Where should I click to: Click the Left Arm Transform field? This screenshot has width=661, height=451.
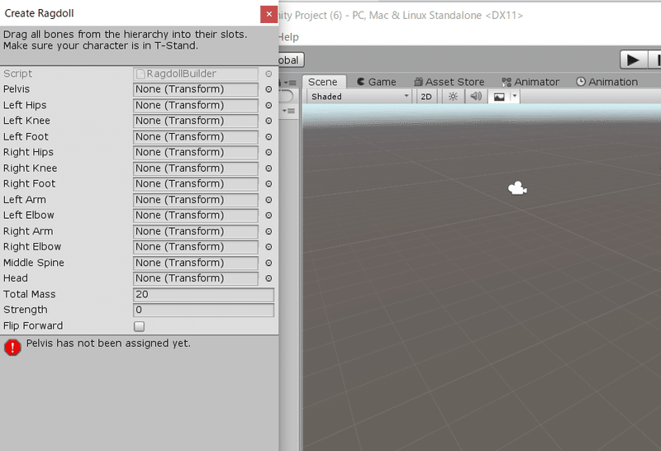[x=196, y=200]
